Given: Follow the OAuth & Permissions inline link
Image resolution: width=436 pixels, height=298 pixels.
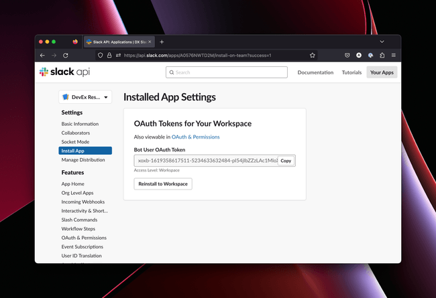Looking at the screenshot, I should tap(195, 137).
